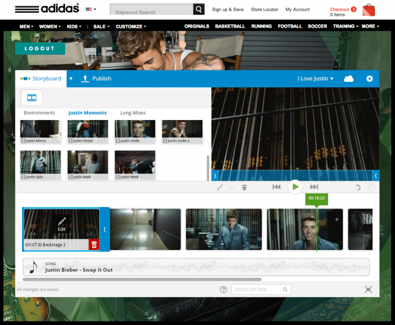Click the Checkout link
The height and width of the screenshot is (325, 395).
click(343, 10)
